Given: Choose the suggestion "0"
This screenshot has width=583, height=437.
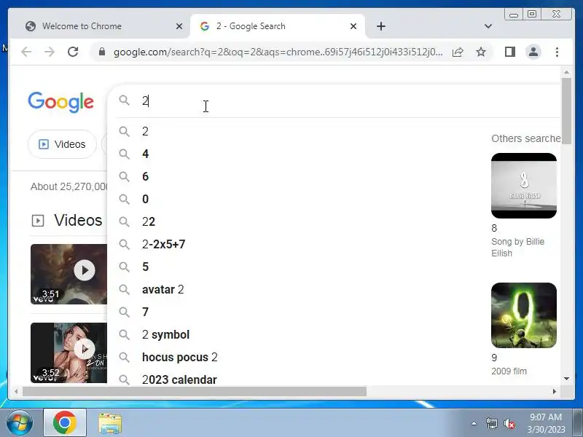Looking at the screenshot, I should (x=334, y=199).
